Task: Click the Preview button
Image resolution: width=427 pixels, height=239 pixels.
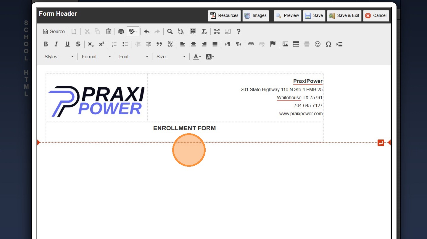Action: (x=287, y=16)
